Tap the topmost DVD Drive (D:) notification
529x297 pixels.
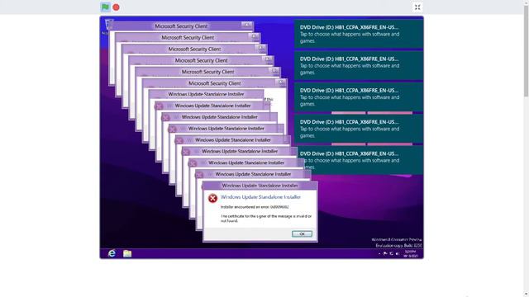(359, 34)
